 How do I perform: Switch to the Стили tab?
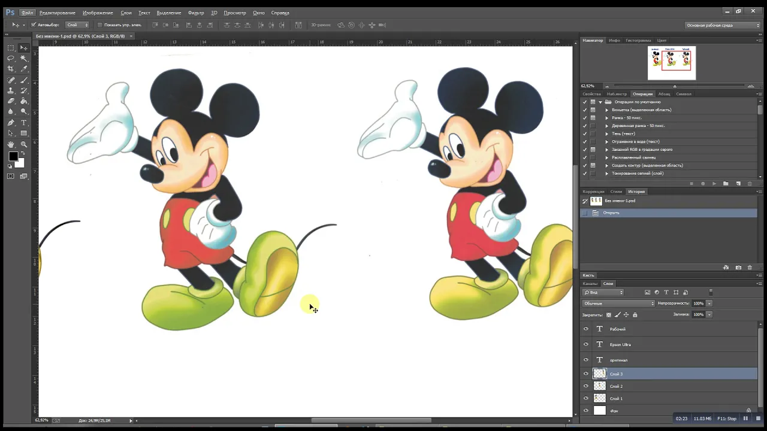(x=616, y=192)
